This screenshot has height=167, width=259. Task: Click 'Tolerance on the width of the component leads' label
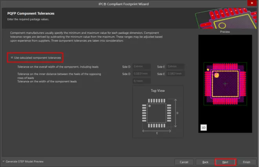pos(47,81)
